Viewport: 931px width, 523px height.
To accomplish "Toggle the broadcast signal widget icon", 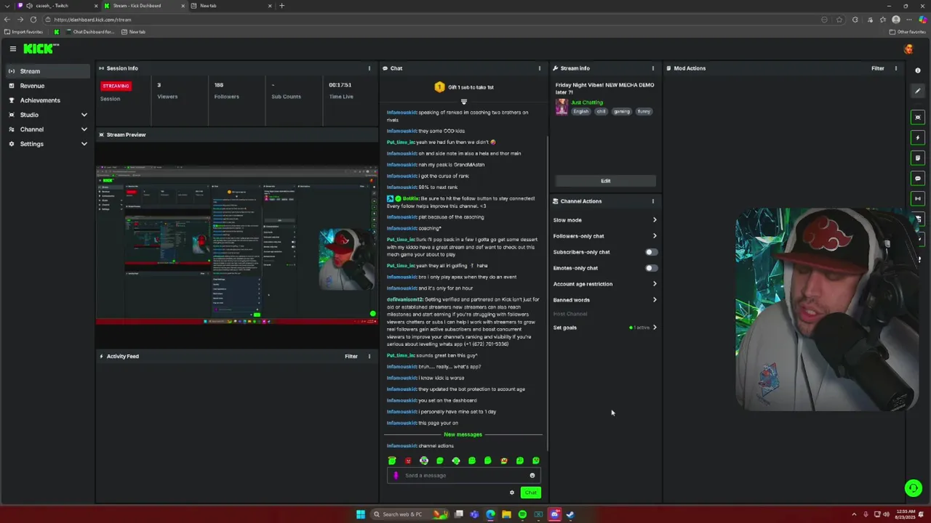I will [918, 198].
